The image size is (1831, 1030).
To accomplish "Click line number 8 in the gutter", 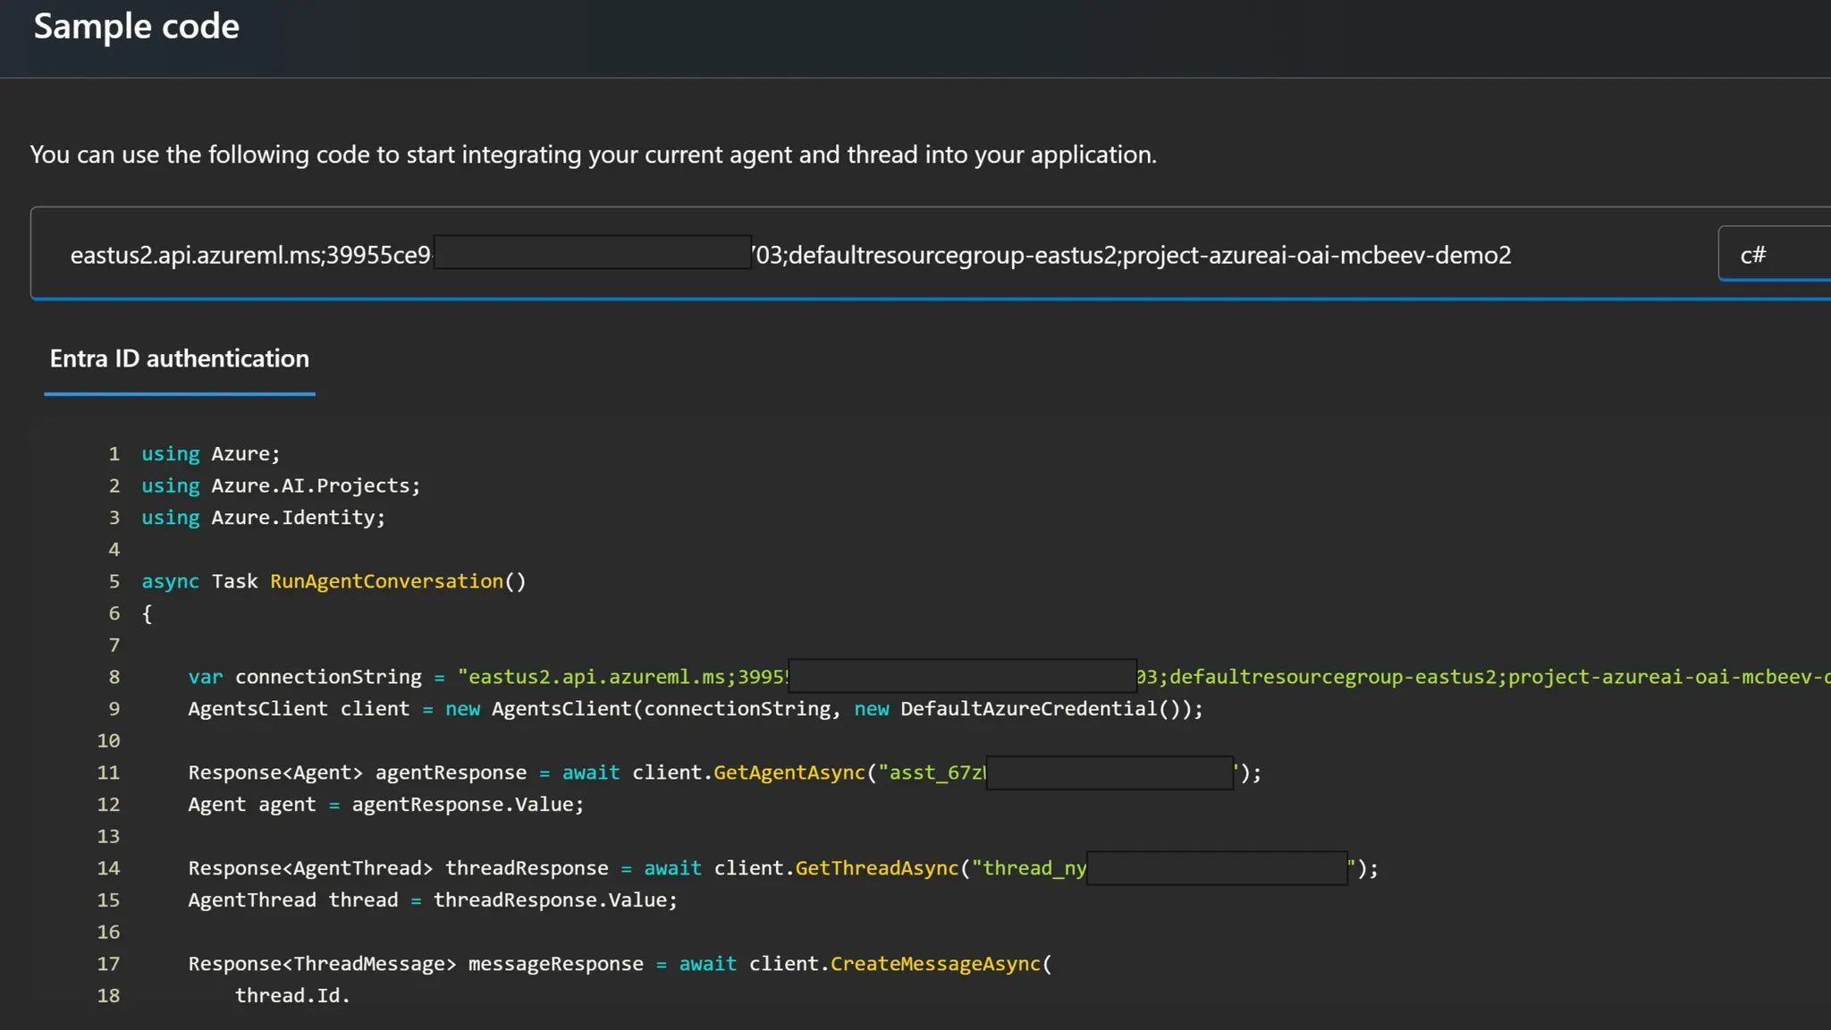I will coord(114,677).
